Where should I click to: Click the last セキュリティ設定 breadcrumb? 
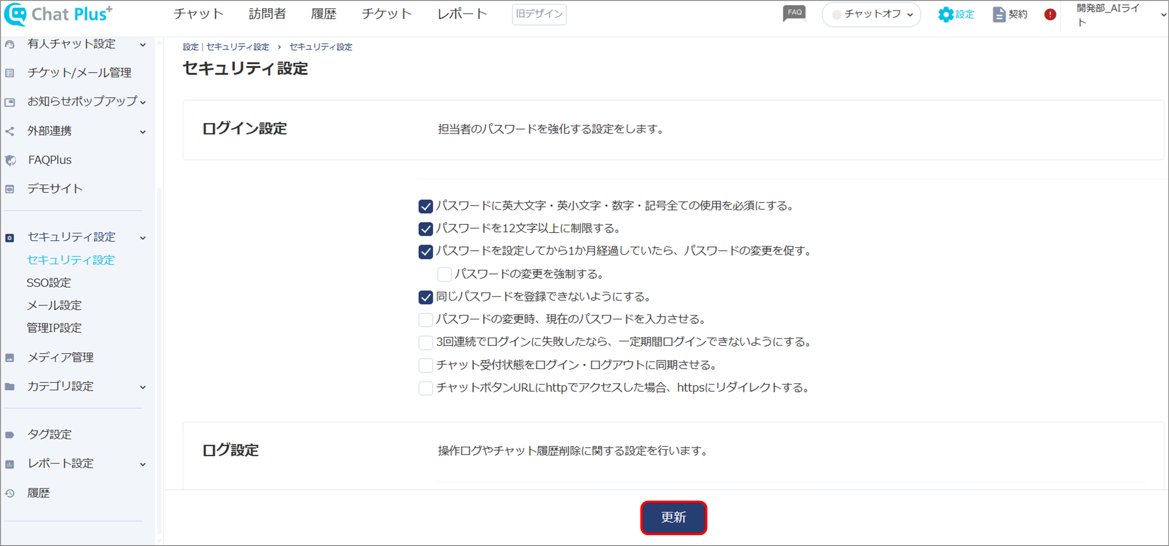click(320, 47)
